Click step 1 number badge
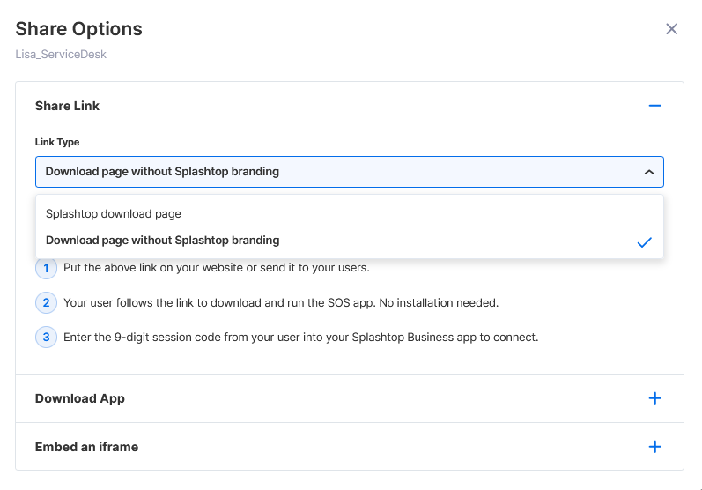 pyautogui.click(x=46, y=268)
